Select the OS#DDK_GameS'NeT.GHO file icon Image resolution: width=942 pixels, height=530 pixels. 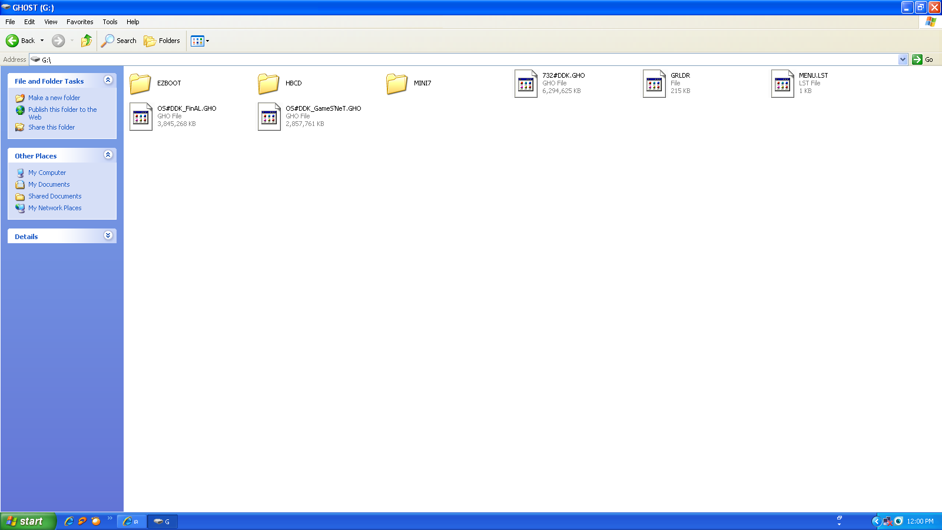pyautogui.click(x=269, y=117)
